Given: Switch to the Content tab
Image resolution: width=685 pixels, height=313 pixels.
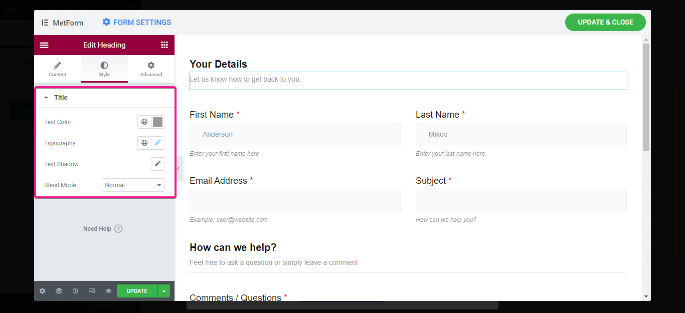Looking at the screenshot, I should pyautogui.click(x=57, y=69).
